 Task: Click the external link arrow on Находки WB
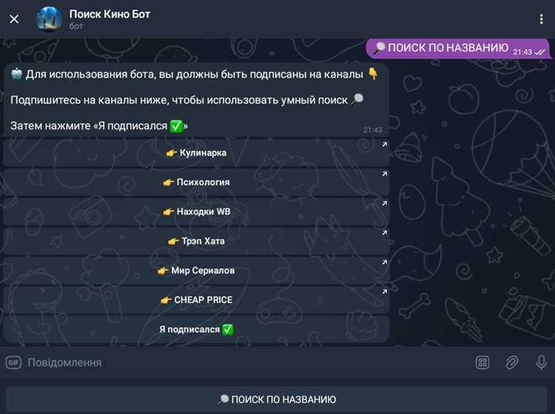click(x=384, y=203)
